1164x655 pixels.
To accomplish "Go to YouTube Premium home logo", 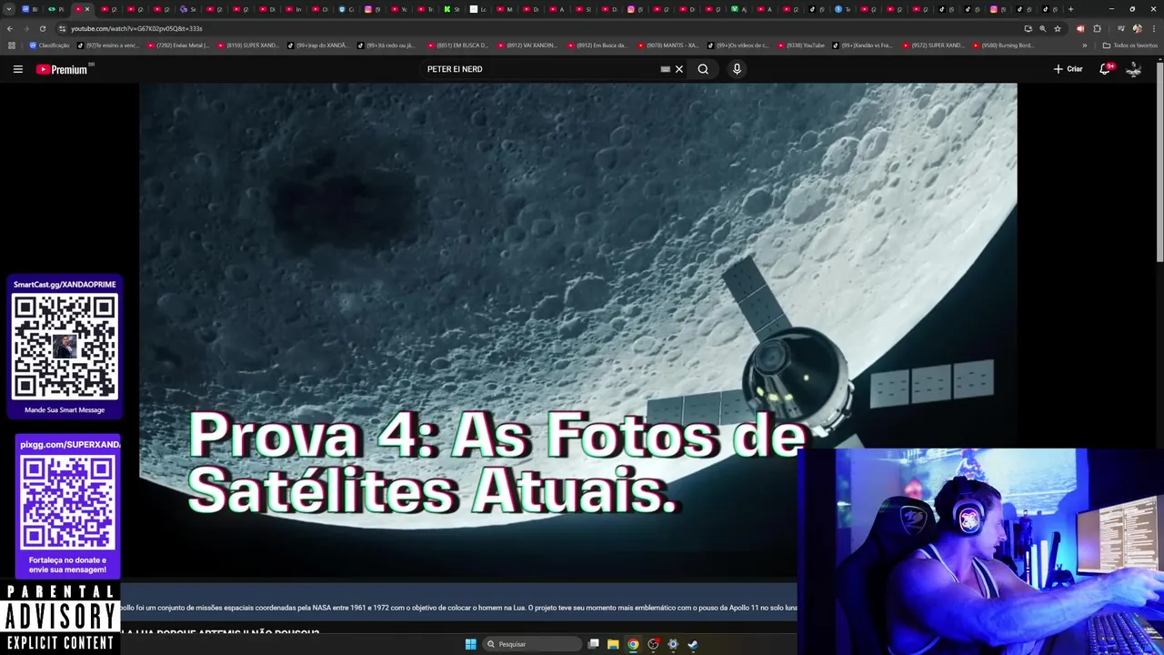I will tap(62, 69).
